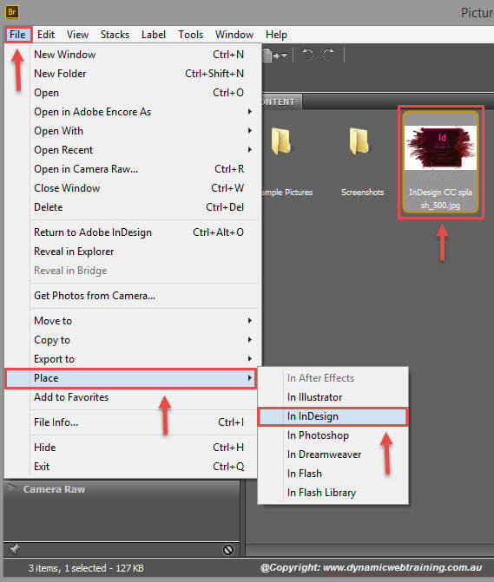Click the new document dropdown icon in toolbar
The image size is (494, 582).
275,56
